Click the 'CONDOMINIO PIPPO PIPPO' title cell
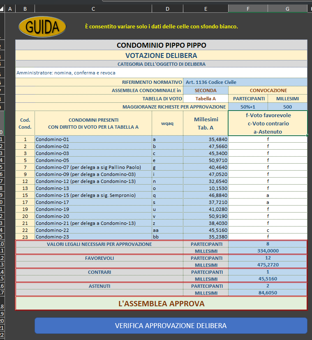This screenshot has height=340, width=312. [x=161, y=45]
